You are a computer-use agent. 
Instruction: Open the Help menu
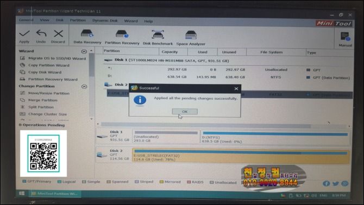(x=148, y=21)
